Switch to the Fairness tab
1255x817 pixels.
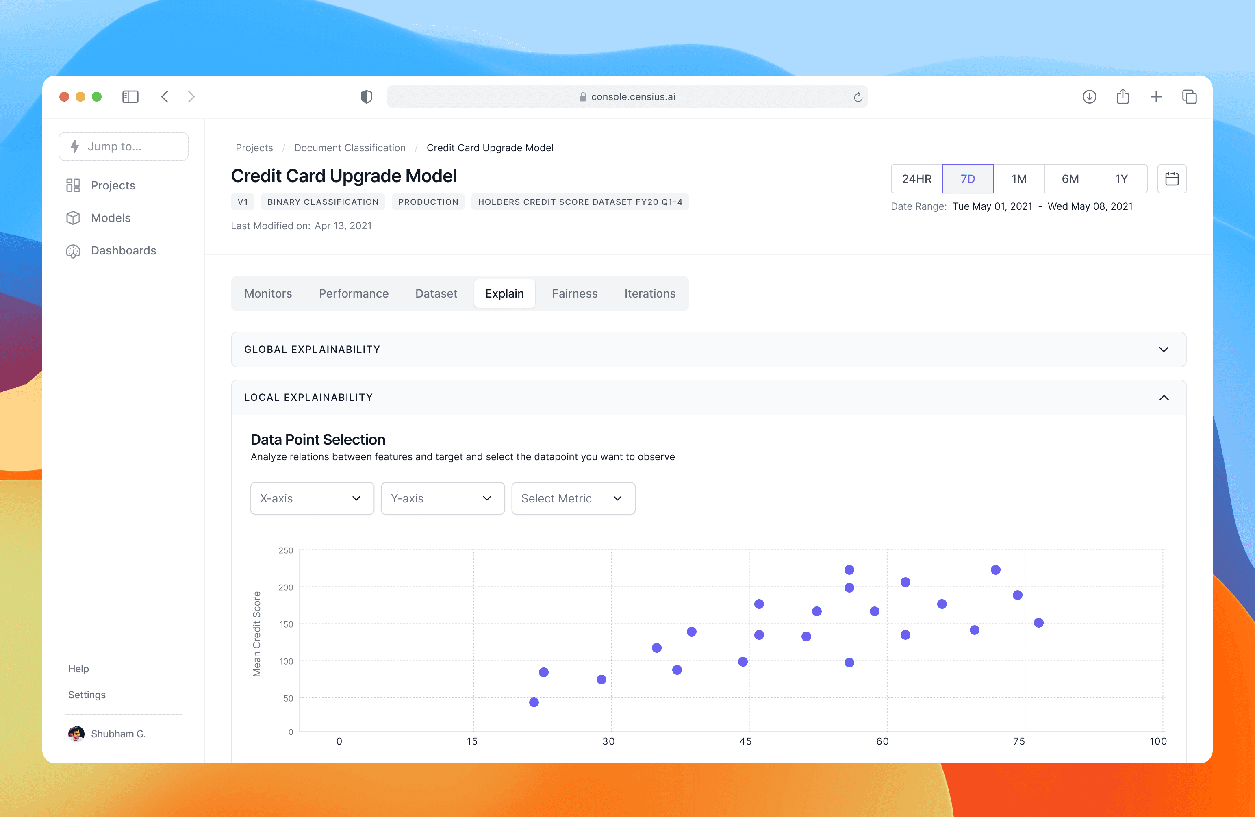coord(575,293)
